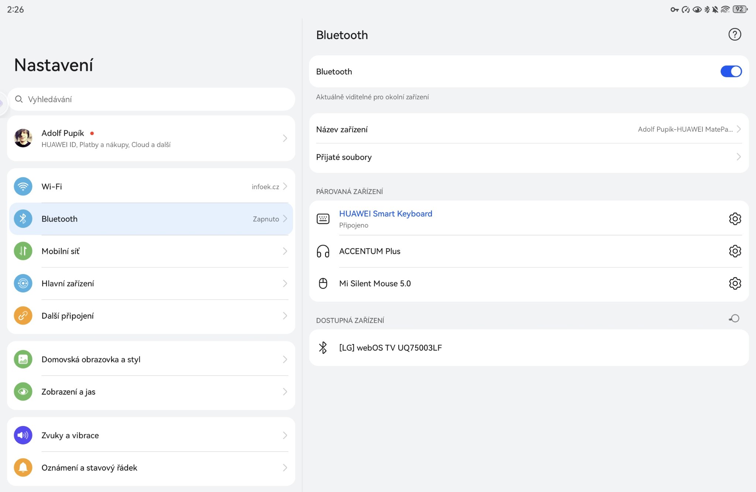Screen dimensions: 756x492
Task: Expand the Název zařízení row chevron
Action: tap(738, 129)
